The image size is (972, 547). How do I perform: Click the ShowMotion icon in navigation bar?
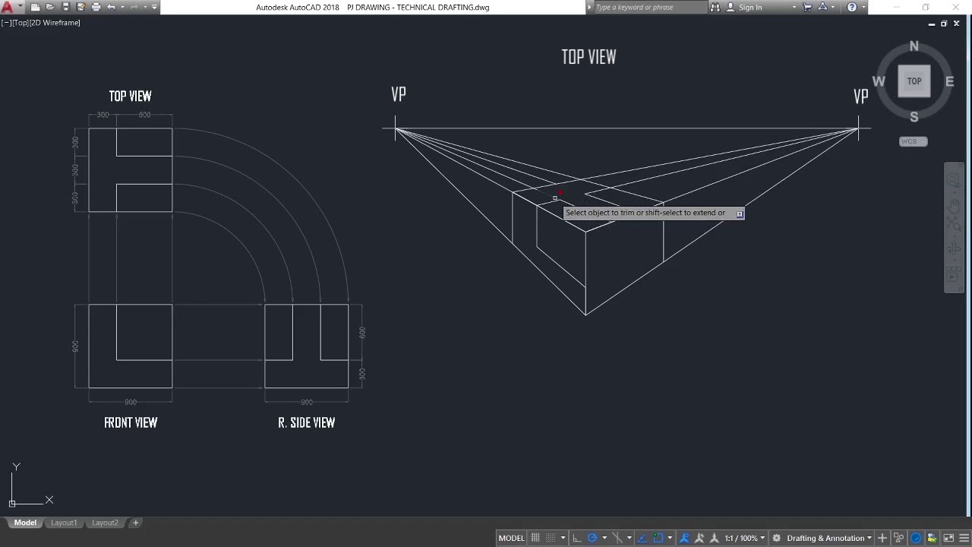[x=954, y=276]
